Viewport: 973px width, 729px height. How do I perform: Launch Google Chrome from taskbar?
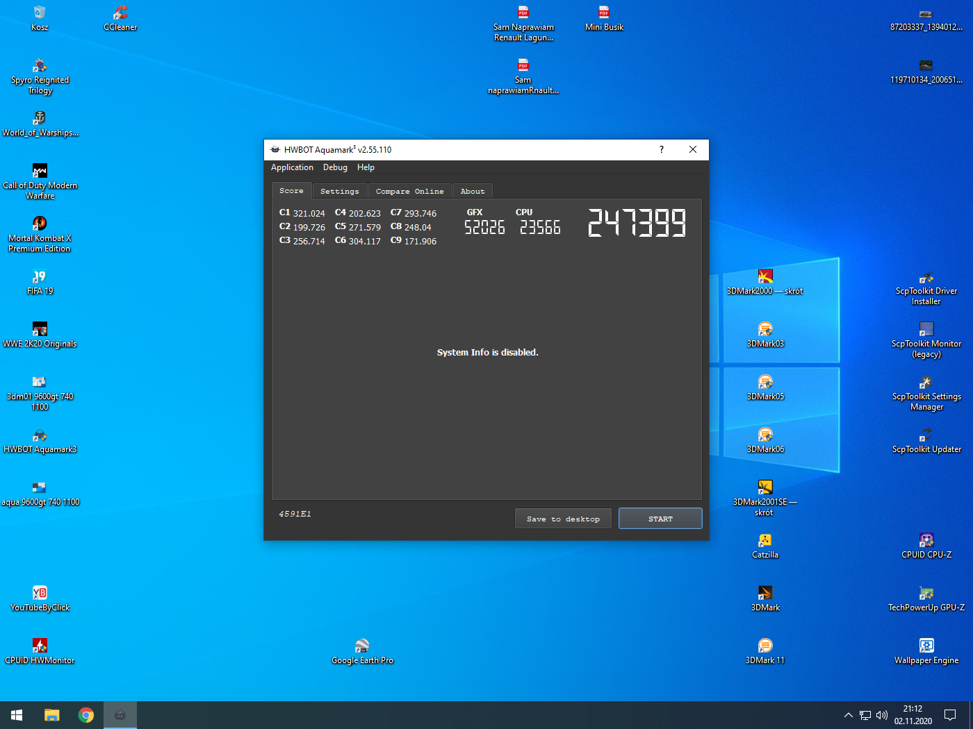coord(86,715)
